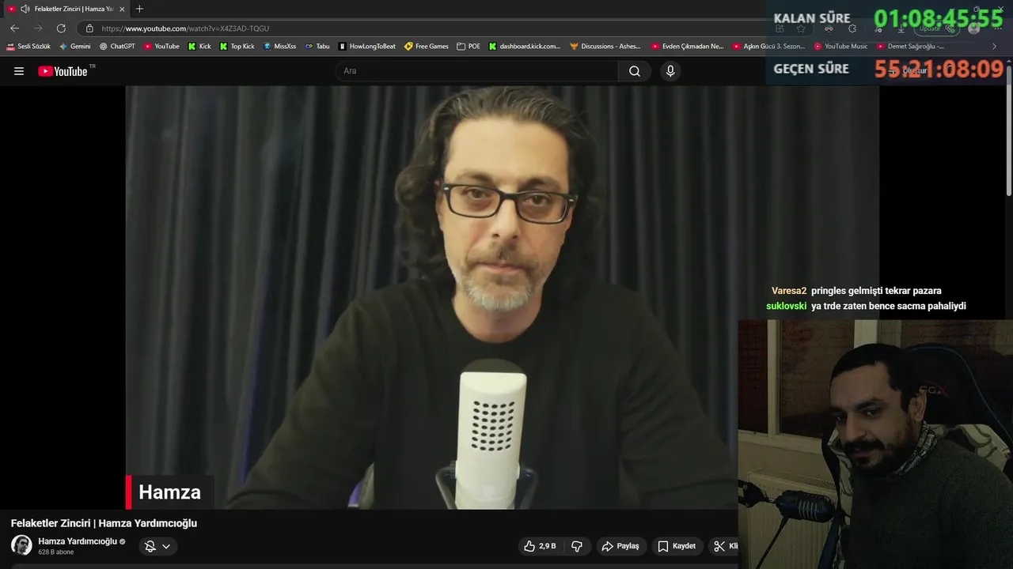Select the Felaketler Zinciri tab
This screenshot has width=1013, height=569.
click(x=66, y=9)
